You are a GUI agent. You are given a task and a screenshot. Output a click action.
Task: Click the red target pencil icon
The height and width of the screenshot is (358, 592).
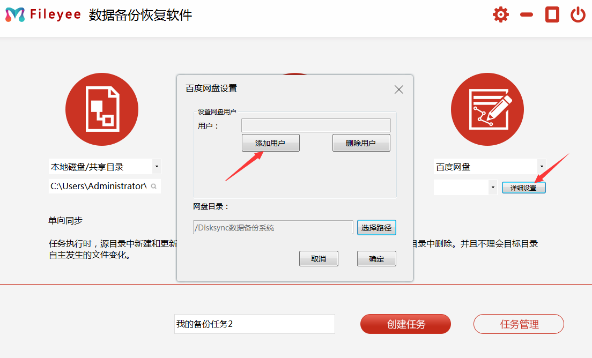[487, 109]
